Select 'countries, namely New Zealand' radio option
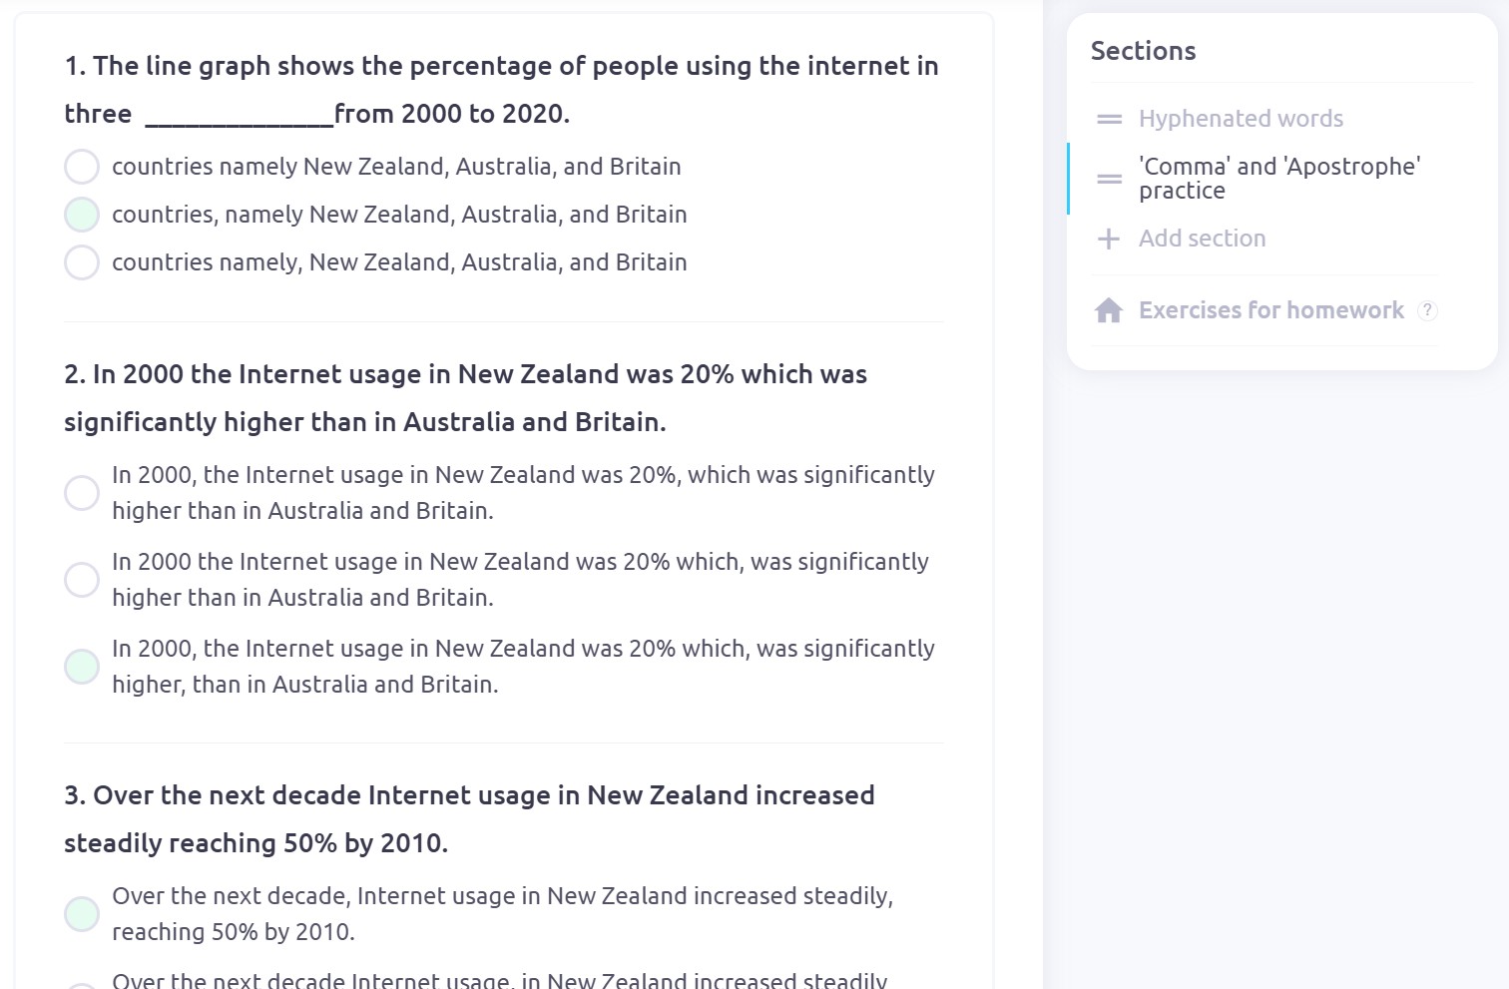1509x989 pixels. (x=82, y=215)
